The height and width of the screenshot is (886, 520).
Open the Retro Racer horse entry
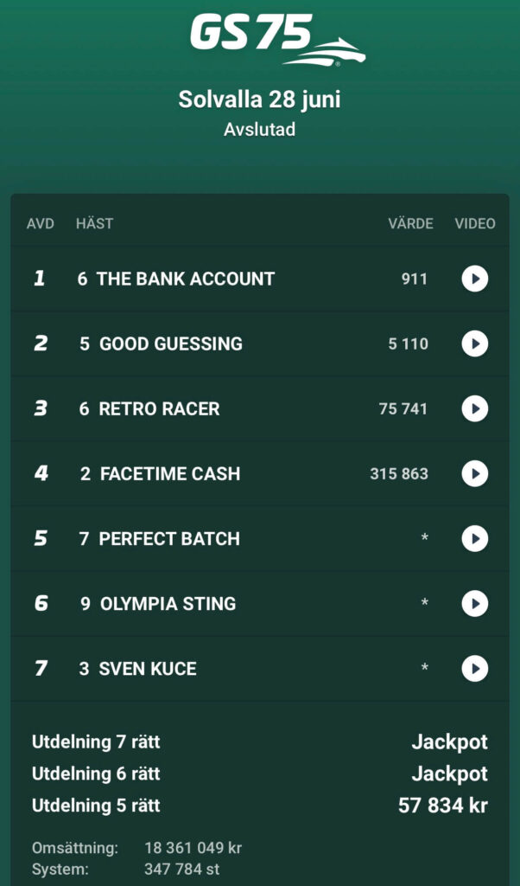tap(149, 408)
